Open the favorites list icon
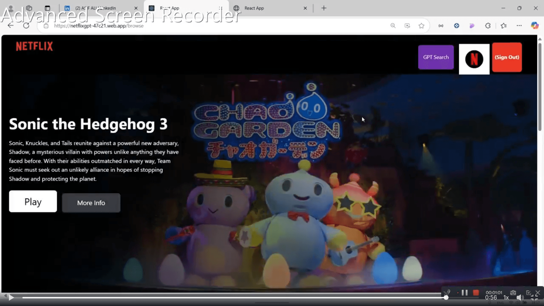Screen dimensions: 544x306 pyautogui.click(x=503, y=26)
